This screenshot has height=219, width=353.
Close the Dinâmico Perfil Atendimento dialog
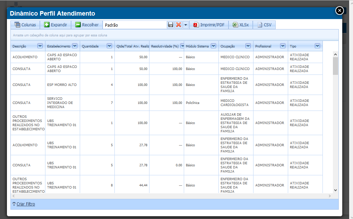point(339,10)
